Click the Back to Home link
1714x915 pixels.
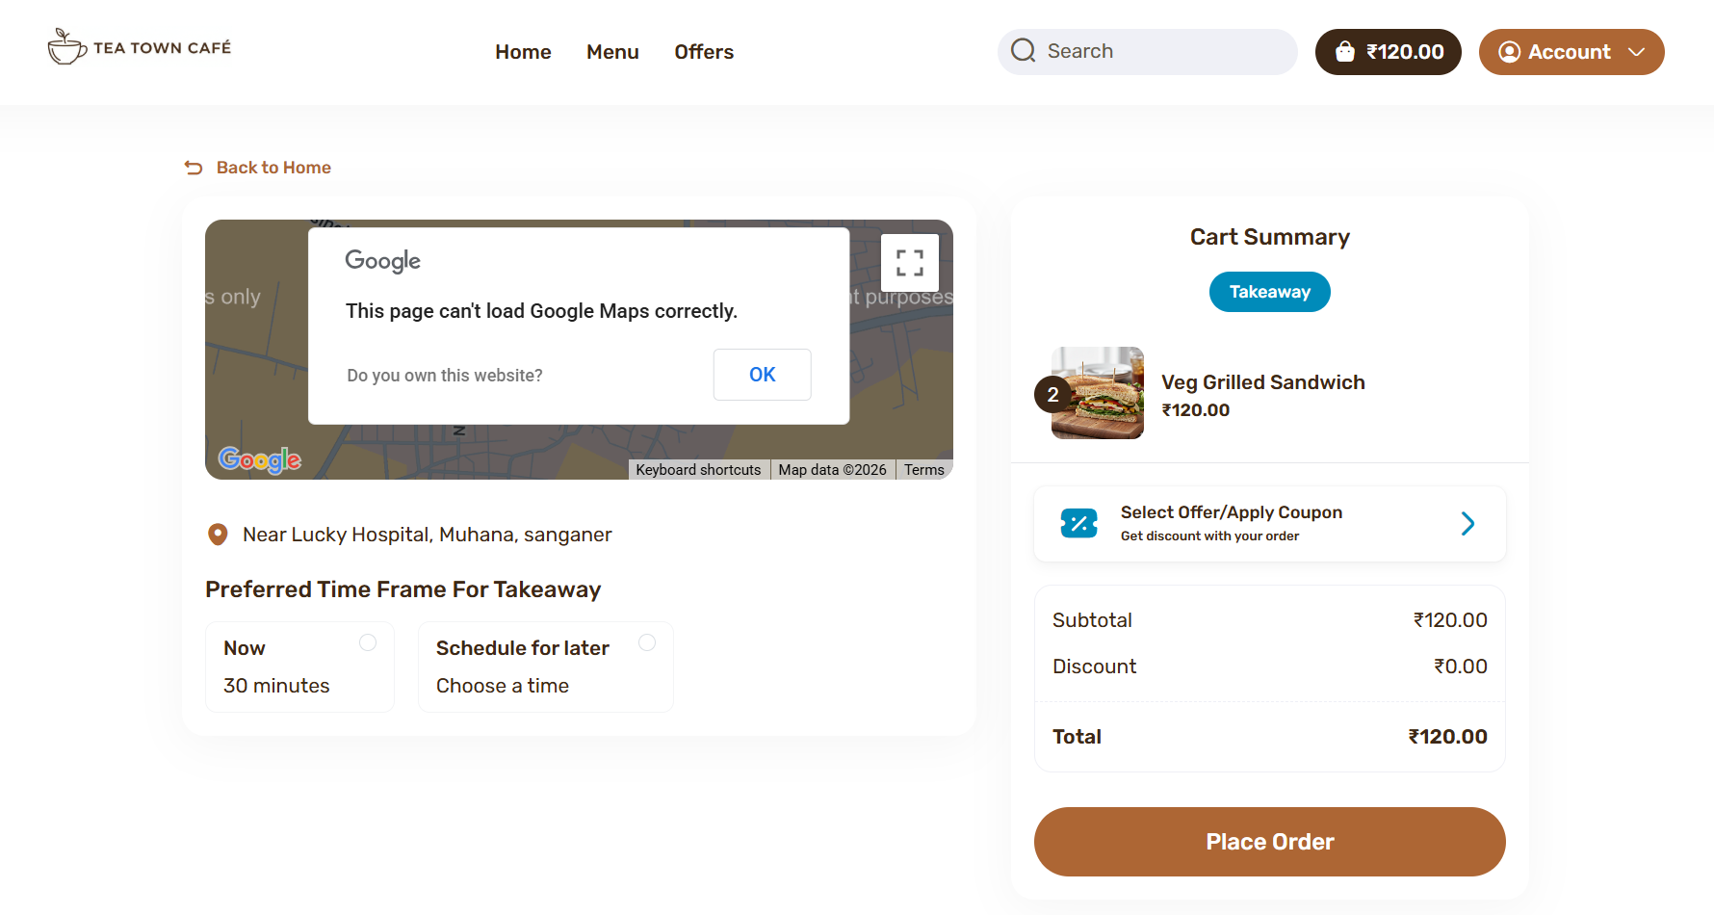pyautogui.click(x=273, y=168)
